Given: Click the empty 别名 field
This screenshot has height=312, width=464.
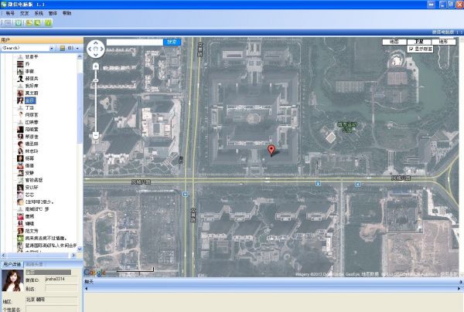Looking at the screenshot, I should (x=60, y=288).
